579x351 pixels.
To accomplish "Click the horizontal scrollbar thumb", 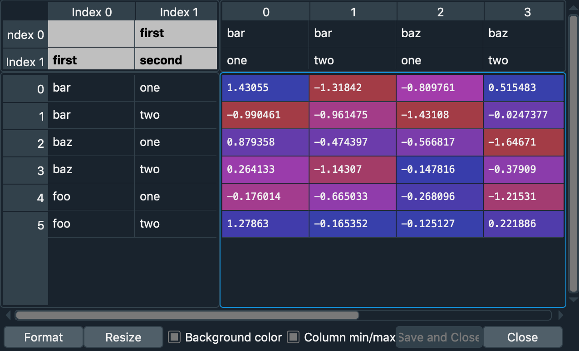I will (187, 315).
